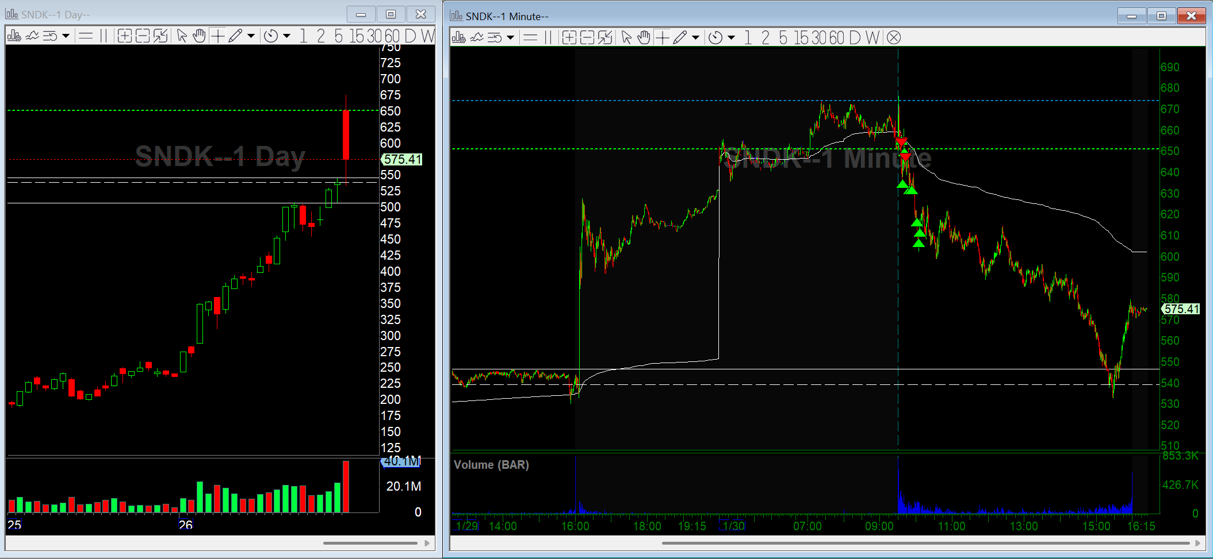Click the SNDK--1 Day window title bar icon
The image size is (1213, 559).
[x=12, y=14]
